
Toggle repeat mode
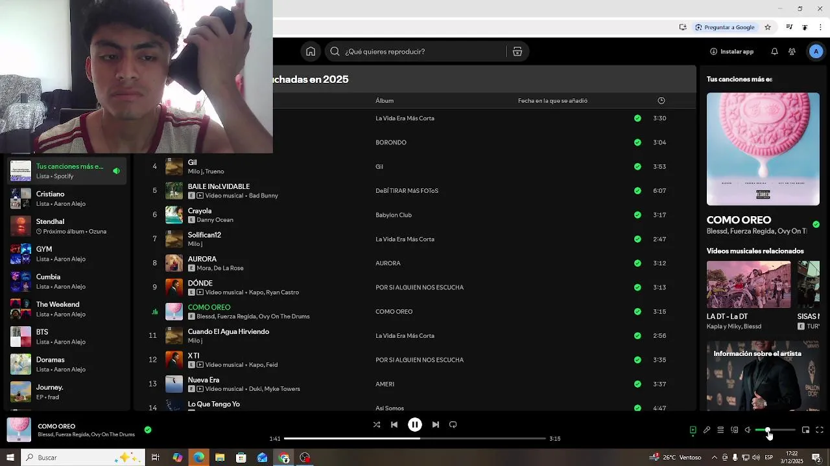click(x=453, y=425)
